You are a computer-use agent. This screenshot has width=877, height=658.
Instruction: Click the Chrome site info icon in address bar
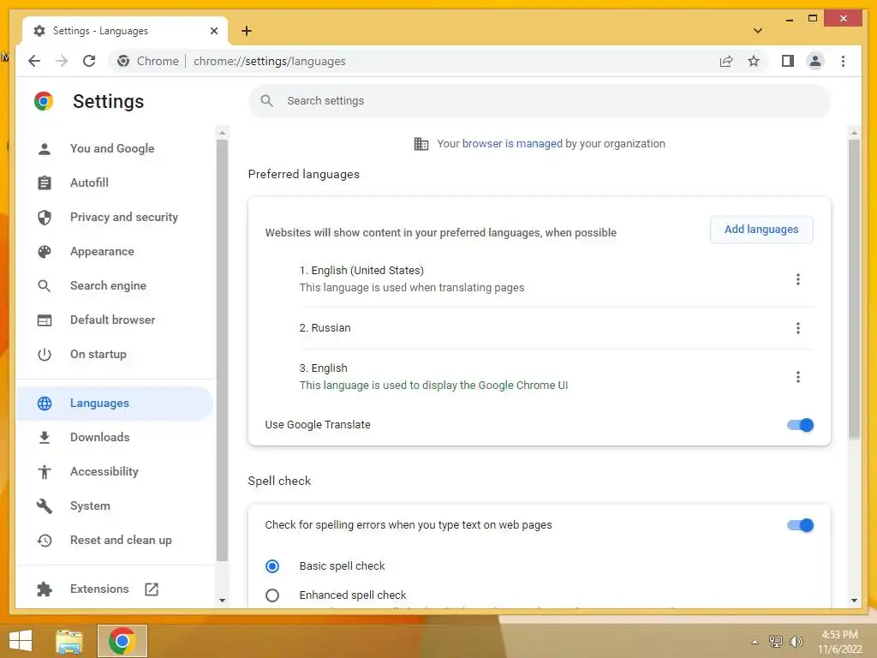[x=123, y=61]
